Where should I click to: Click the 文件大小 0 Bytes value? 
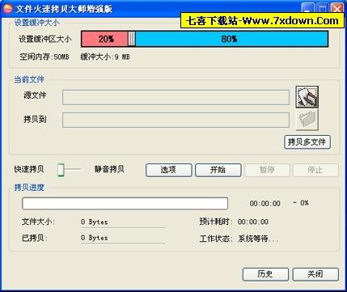[95, 222]
